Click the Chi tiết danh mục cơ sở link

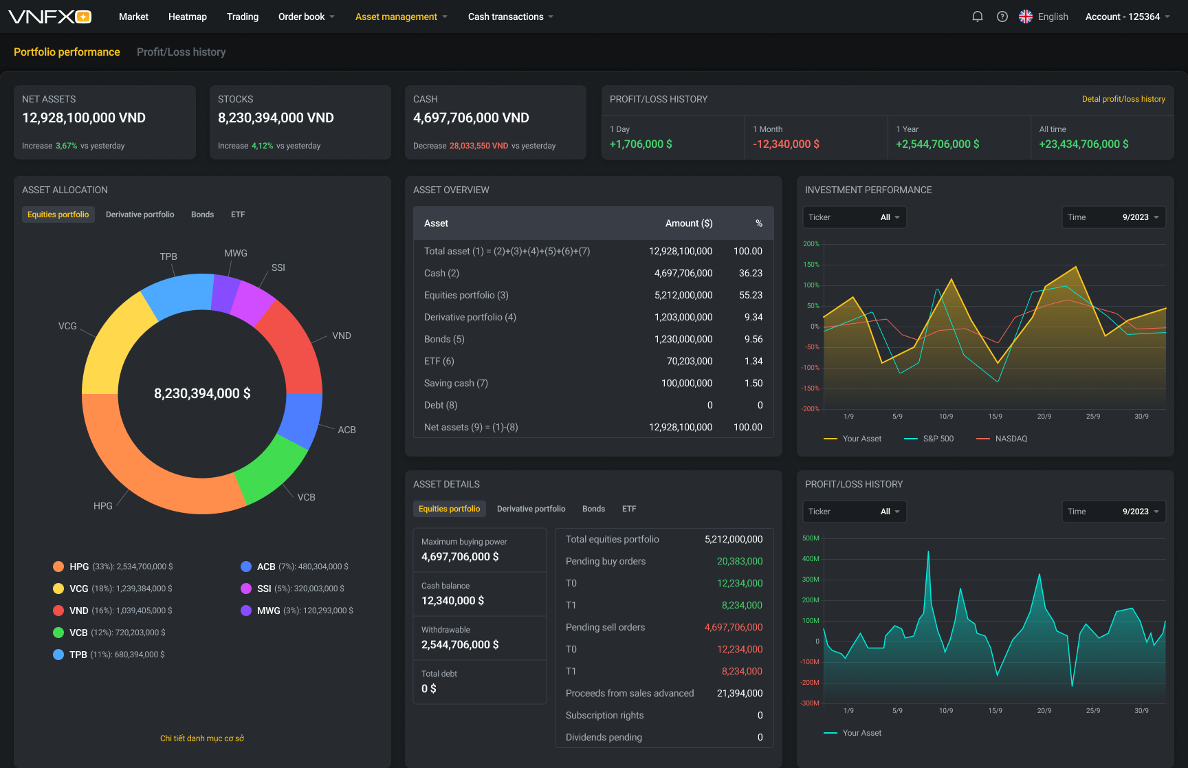pos(201,738)
